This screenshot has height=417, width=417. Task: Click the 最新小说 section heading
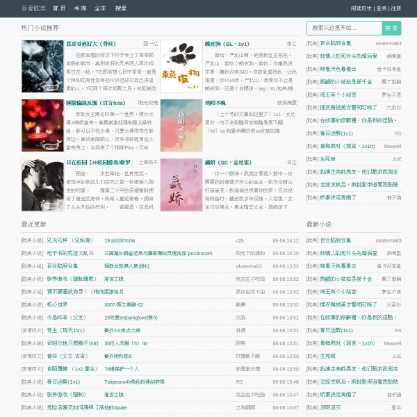[318, 224]
